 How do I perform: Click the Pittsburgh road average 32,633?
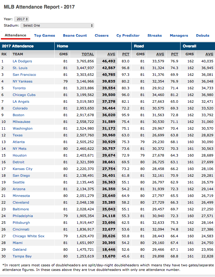point(158,223)
